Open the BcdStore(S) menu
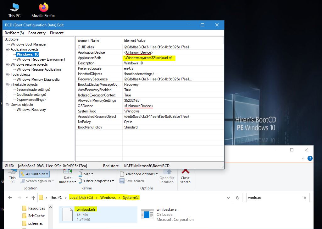Viewport: 322px width, 229px height. 14,33
